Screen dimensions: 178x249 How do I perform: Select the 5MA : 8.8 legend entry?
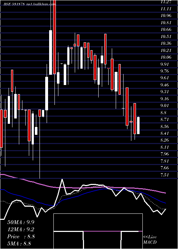tap(19, 243)
